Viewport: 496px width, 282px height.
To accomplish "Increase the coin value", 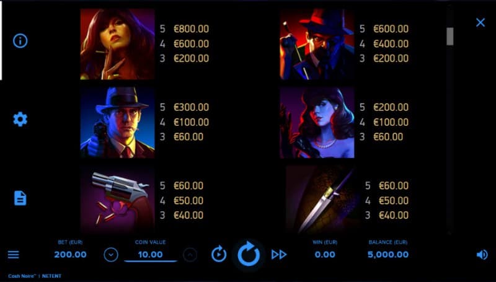I will pos(190,255).
